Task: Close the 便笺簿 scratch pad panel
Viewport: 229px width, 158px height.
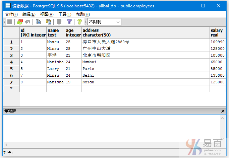Action: pos(223,111)
